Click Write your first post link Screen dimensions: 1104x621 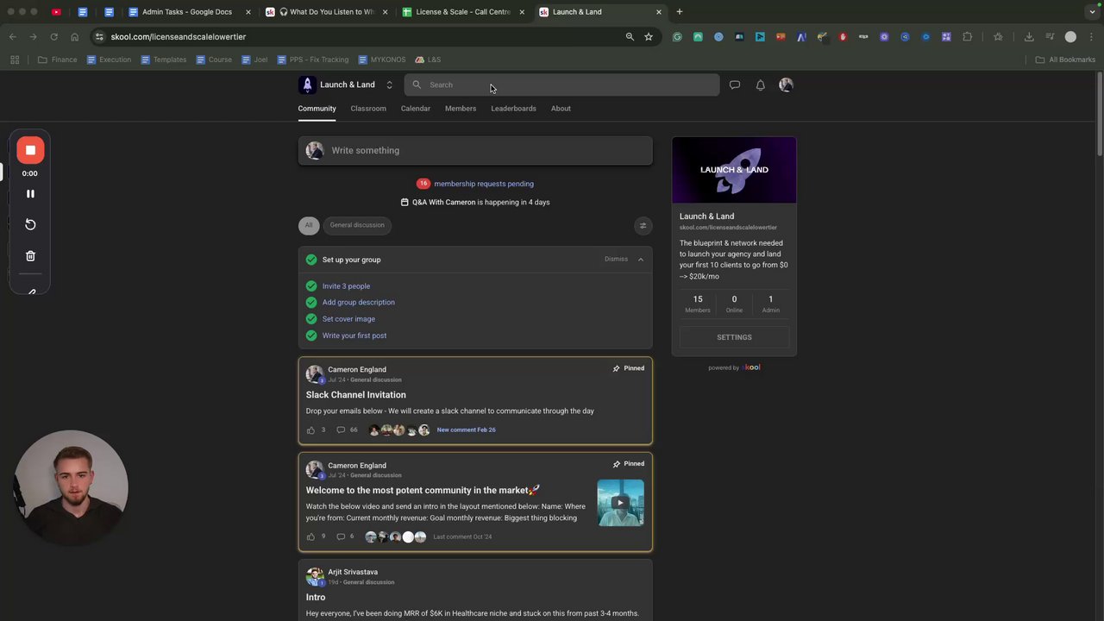click(x=354, y=336)
